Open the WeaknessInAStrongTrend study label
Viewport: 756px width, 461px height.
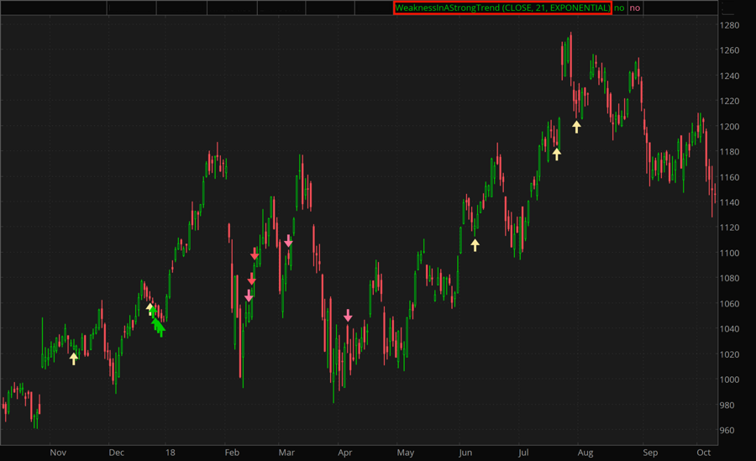502,8
